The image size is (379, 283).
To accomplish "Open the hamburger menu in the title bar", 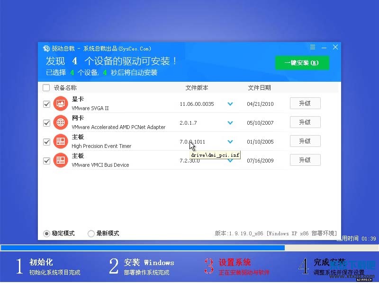I will [x=313, y=48].
